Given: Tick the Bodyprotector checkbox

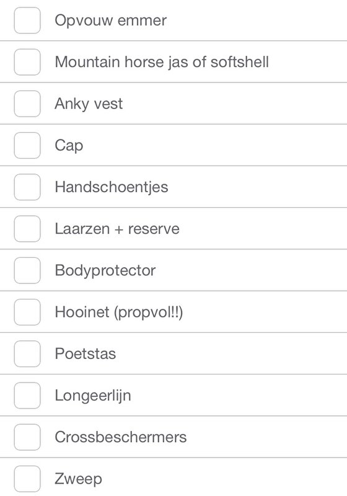Looking at the screenshot, I should [27, 270].
